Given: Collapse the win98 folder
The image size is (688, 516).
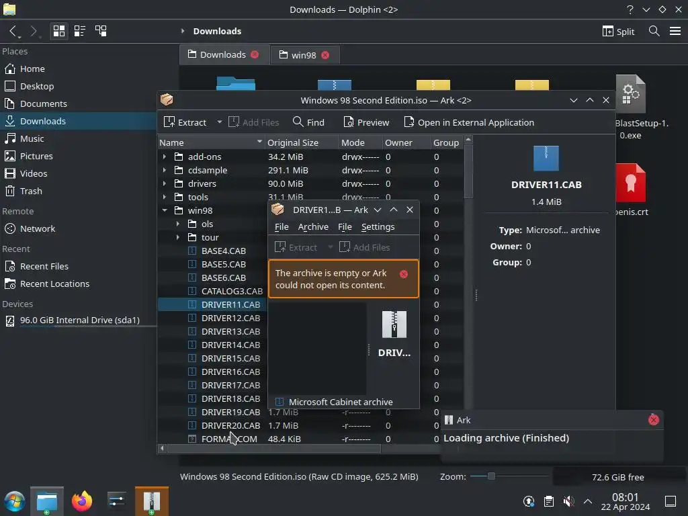Looking at the screenshot, I should (165, 210).
